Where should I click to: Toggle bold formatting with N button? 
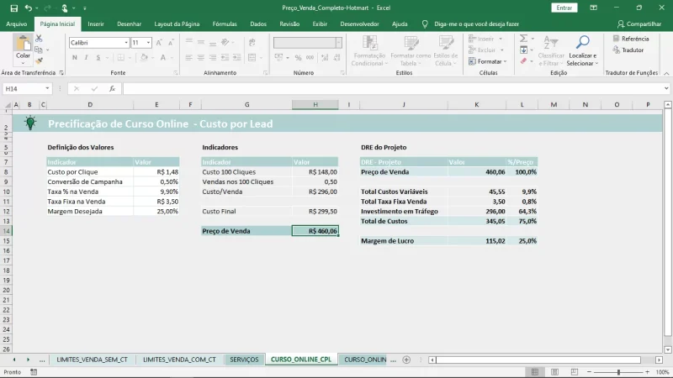74,57
